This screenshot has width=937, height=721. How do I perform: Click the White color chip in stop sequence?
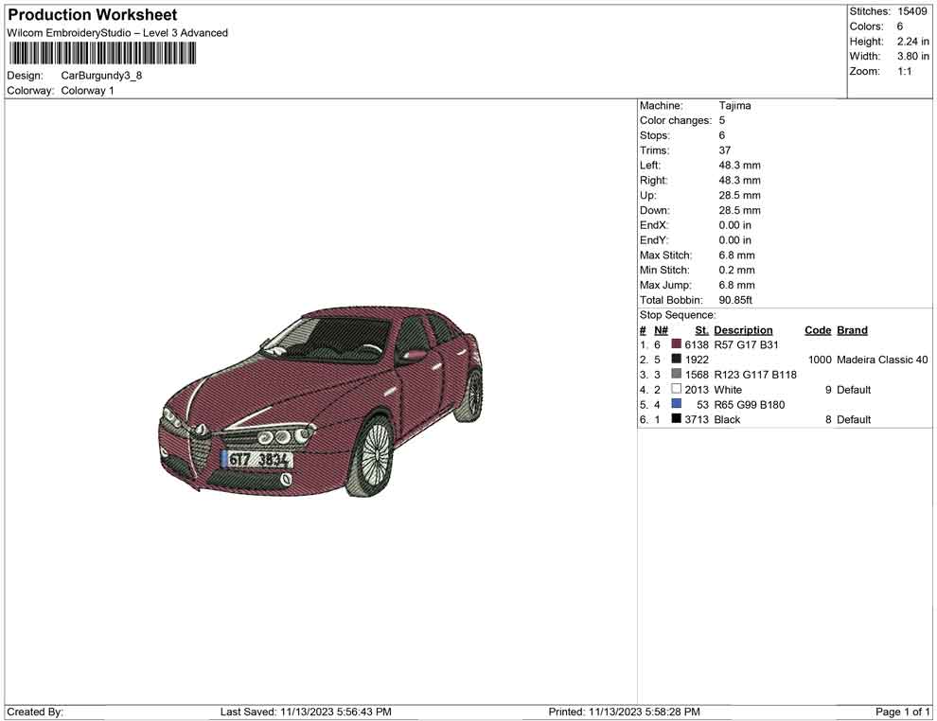[x=676, y=389]
